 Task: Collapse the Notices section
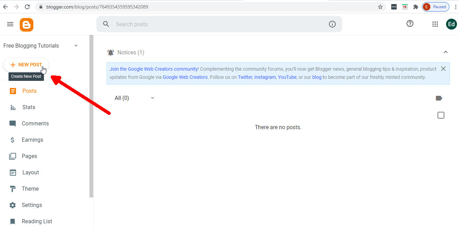point(445,52)
